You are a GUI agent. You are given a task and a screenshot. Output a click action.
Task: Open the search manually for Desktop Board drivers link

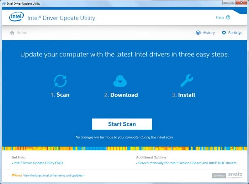187,163
